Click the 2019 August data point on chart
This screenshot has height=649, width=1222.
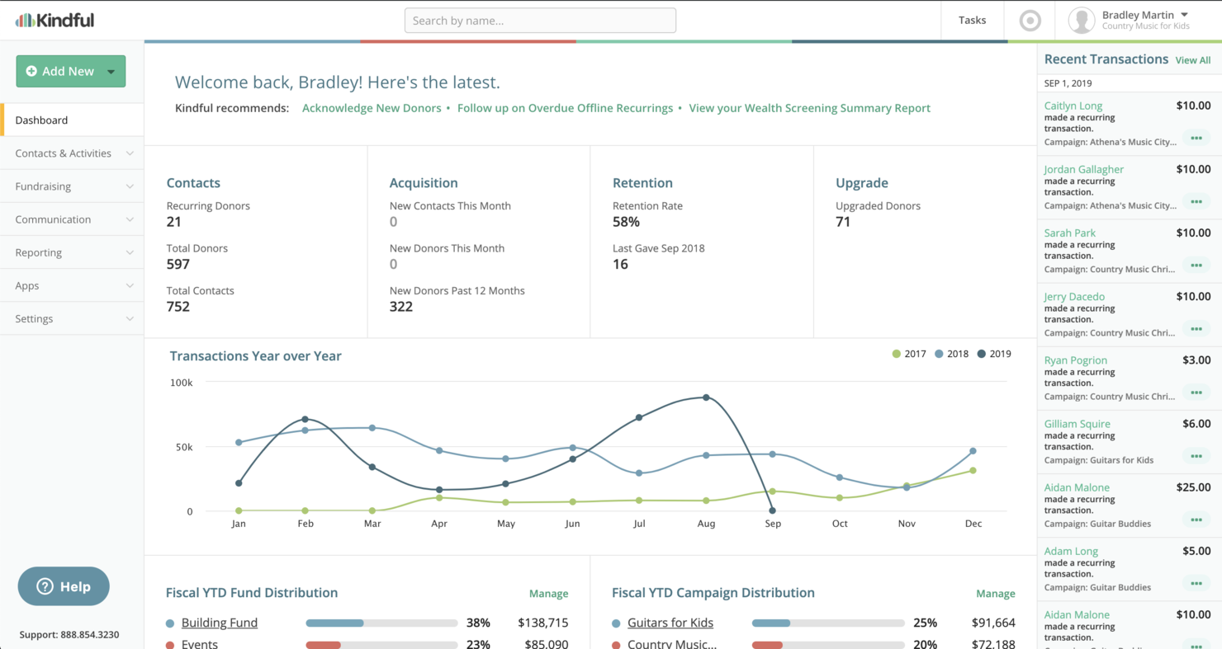[x=706, y=397]
